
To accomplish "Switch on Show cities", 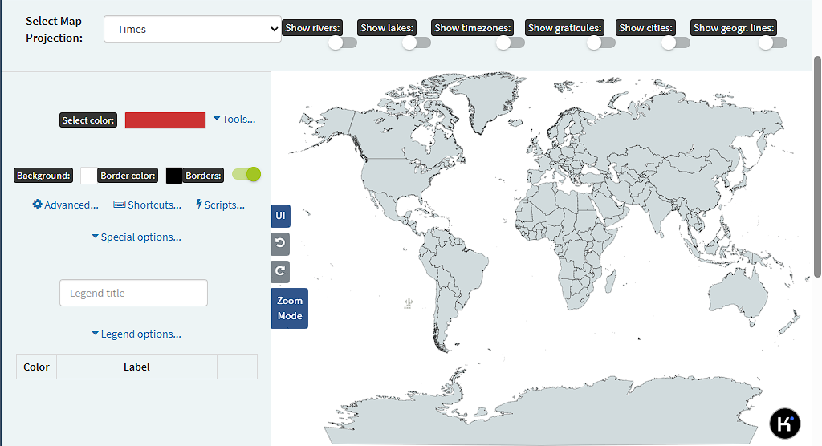I will point(676,43).
